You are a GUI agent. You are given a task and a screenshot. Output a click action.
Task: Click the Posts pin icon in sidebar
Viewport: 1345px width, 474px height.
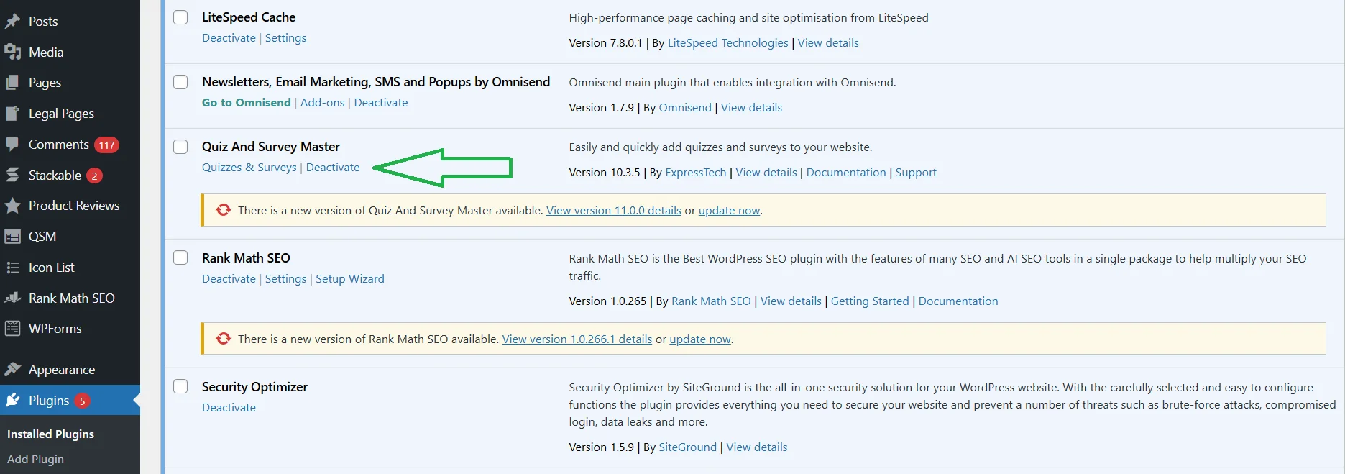pos(13,22)
